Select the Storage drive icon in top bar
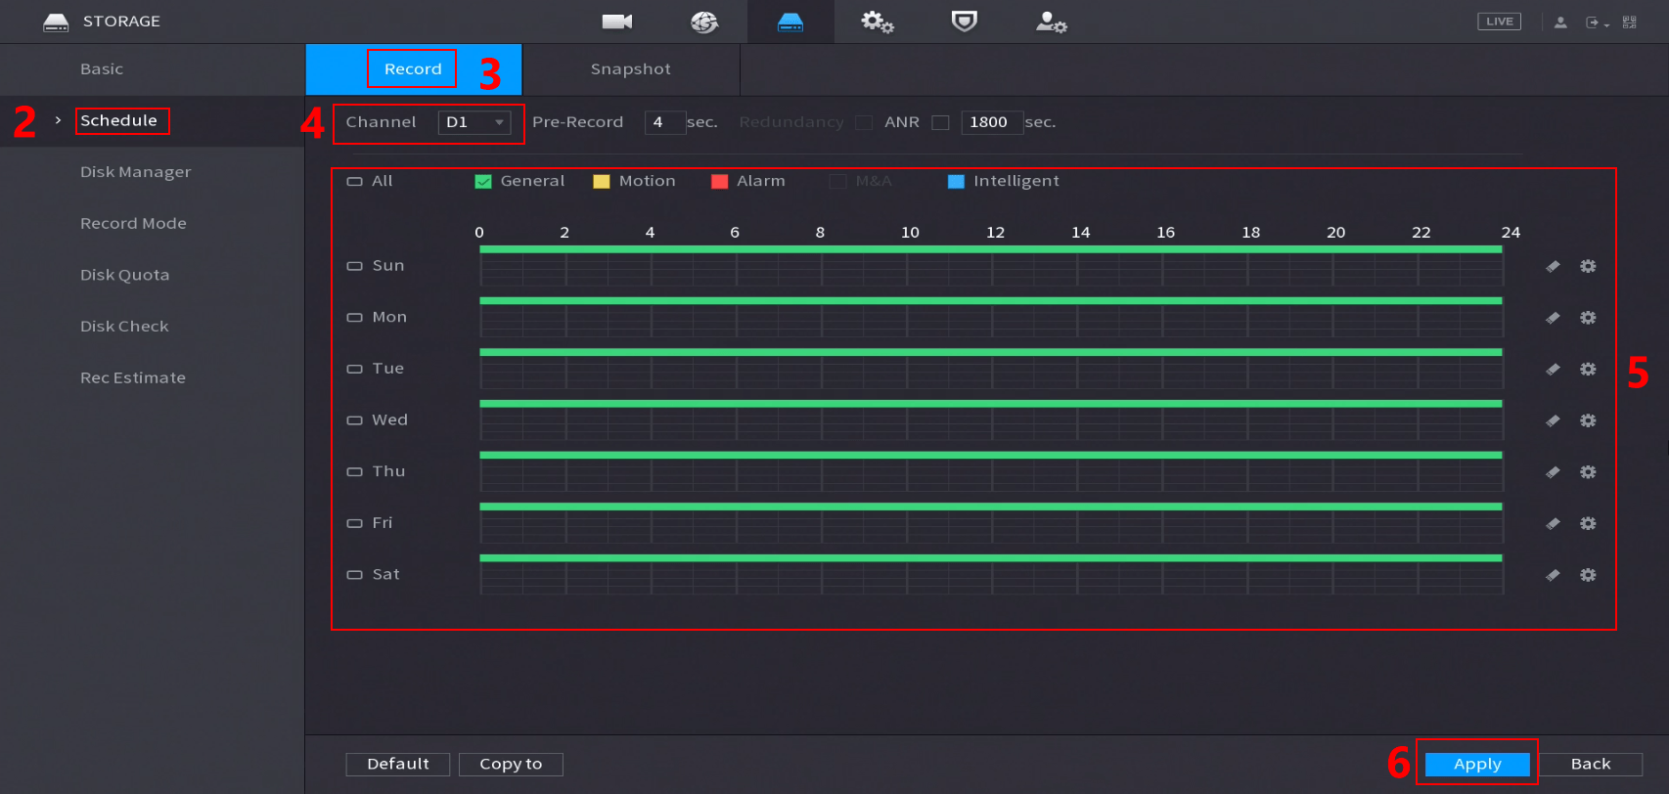 click(790, 22)
